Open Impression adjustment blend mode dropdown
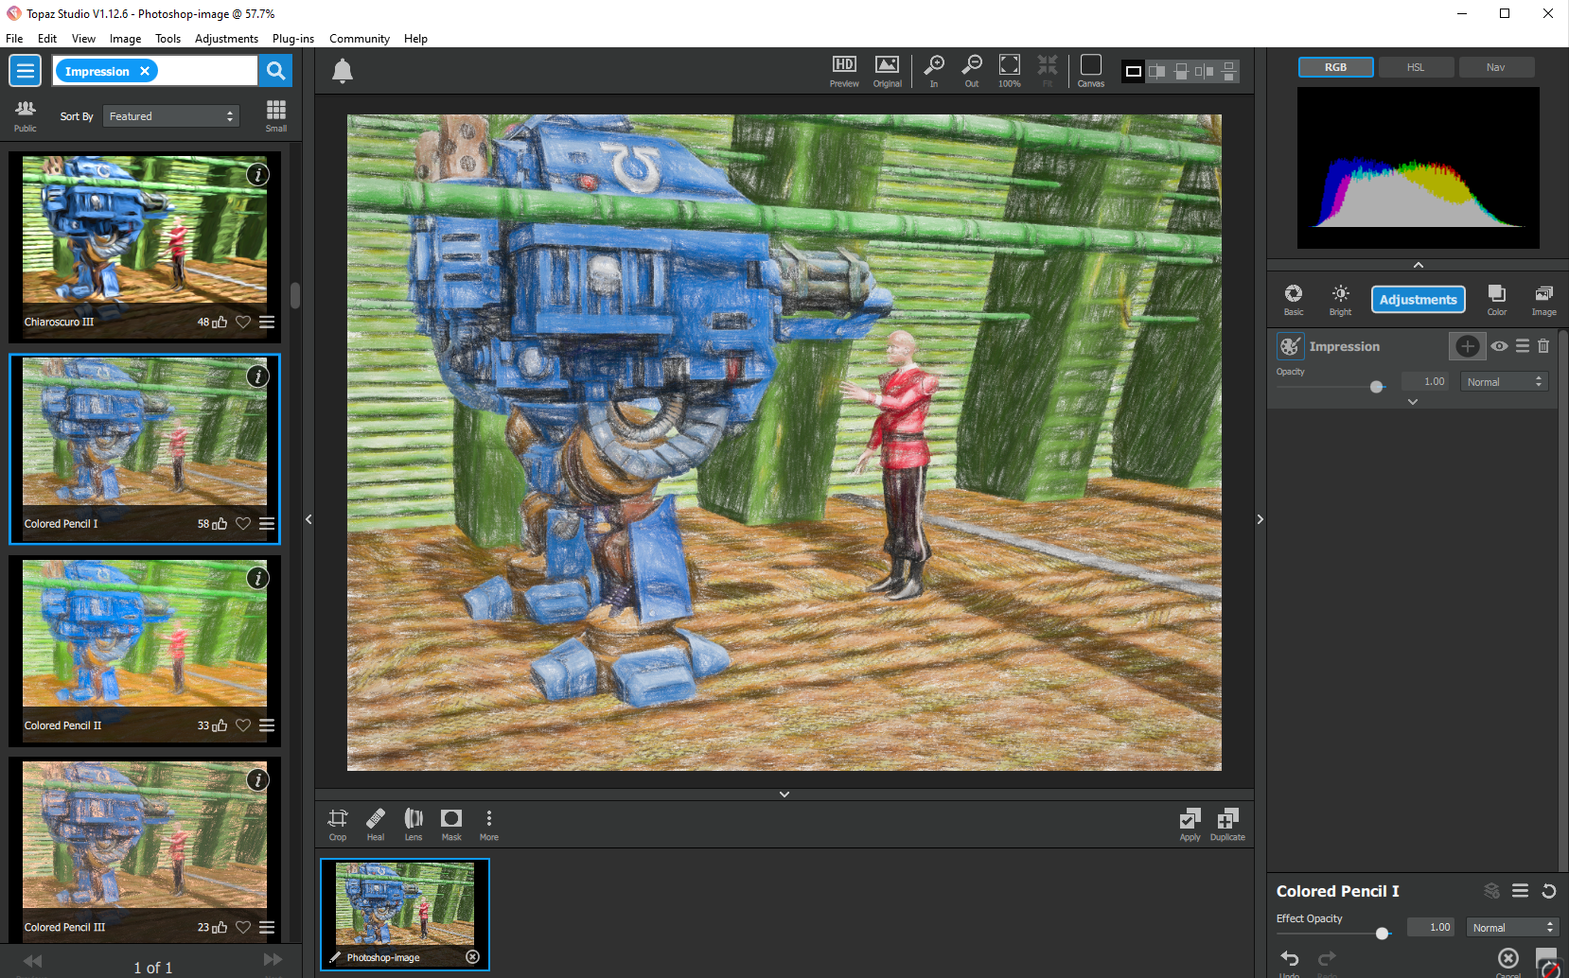1569x978 pixels. [x=1505, y=382]
